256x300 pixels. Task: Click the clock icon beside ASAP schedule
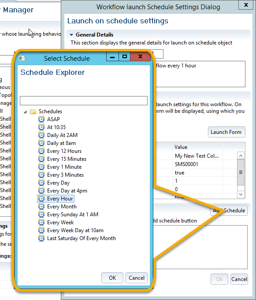[41, 119]
